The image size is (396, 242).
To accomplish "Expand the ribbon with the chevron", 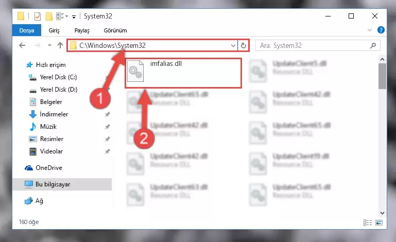I will click(370, 30).
